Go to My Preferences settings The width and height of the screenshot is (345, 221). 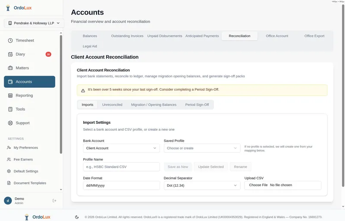click(29, 147)
